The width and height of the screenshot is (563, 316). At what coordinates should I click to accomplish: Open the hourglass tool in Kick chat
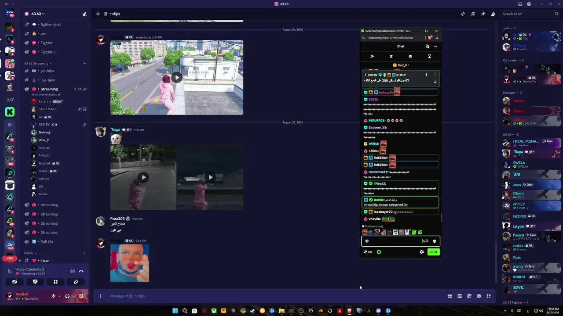click(429, 57)
